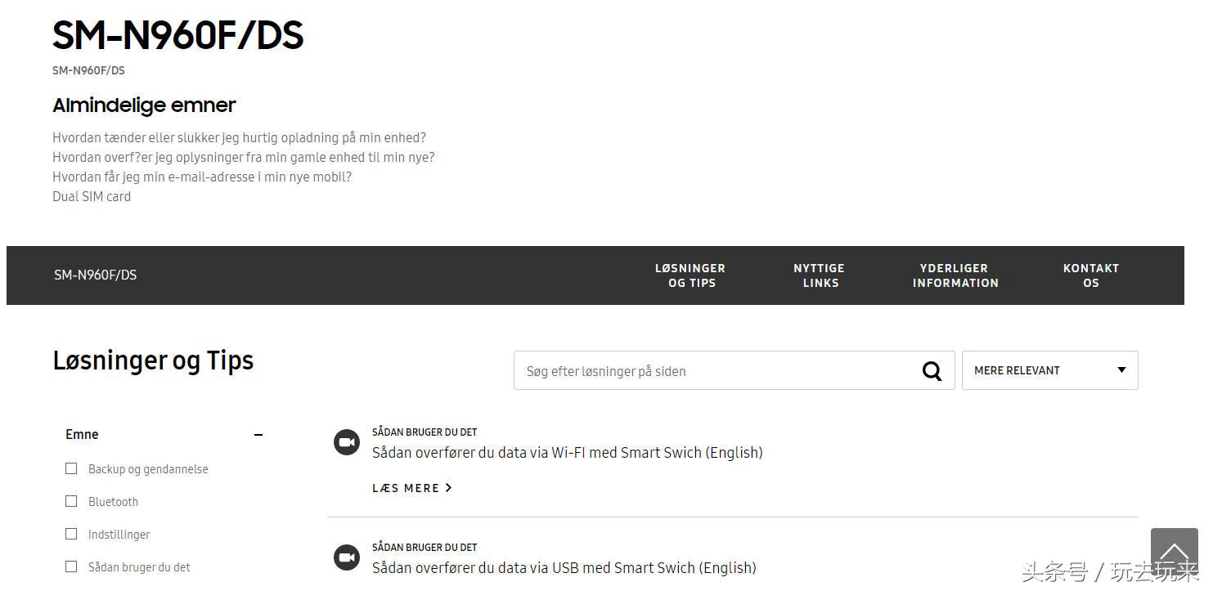Click video icon beside Wi-Fi transfer article
Viewport: 1213px width, 591px height.
(x=347, y=442)
